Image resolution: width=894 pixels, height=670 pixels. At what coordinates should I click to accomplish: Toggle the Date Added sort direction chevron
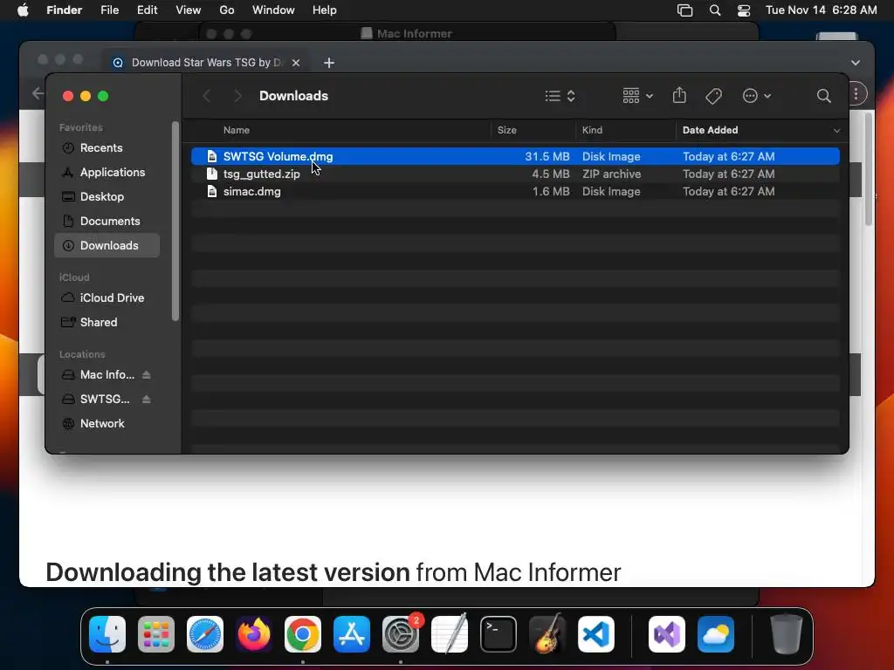pyautogui.click(x=836, y=131)
